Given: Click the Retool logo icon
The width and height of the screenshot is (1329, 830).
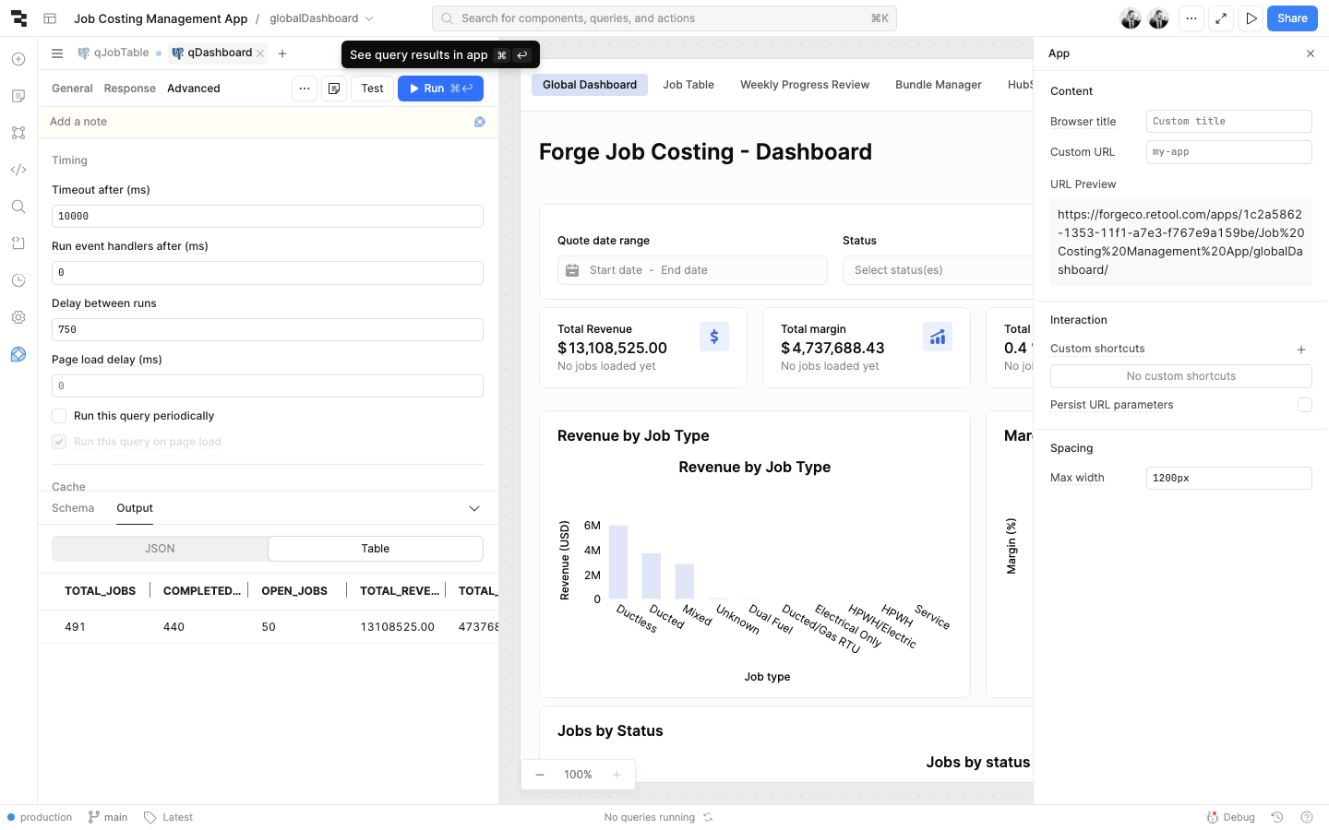Looking at the screenshot, I should [18, 18].
